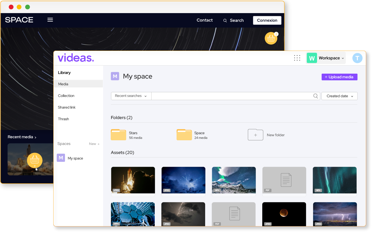The height and width of the screenshot is (234, 373).
Task: Click the green W workspace icon
Action: click(312, 58)
